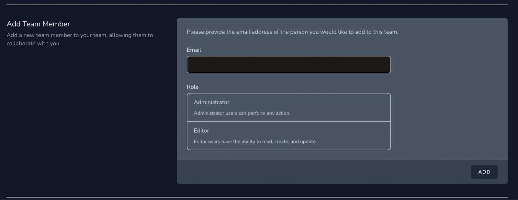Pick the role that can perform any action

pyautogui.click(x=288, y=107)
